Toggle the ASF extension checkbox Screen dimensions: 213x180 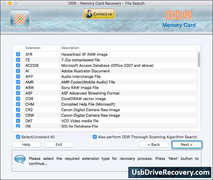click(x=18, y=93)
